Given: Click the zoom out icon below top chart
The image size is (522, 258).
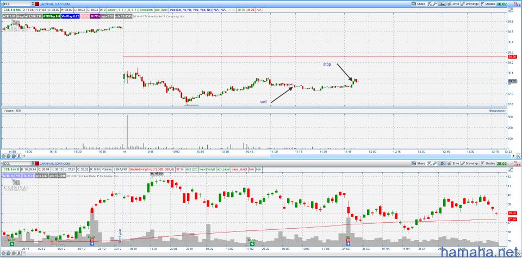Looking at the screenshot, I should coord(14,156).
